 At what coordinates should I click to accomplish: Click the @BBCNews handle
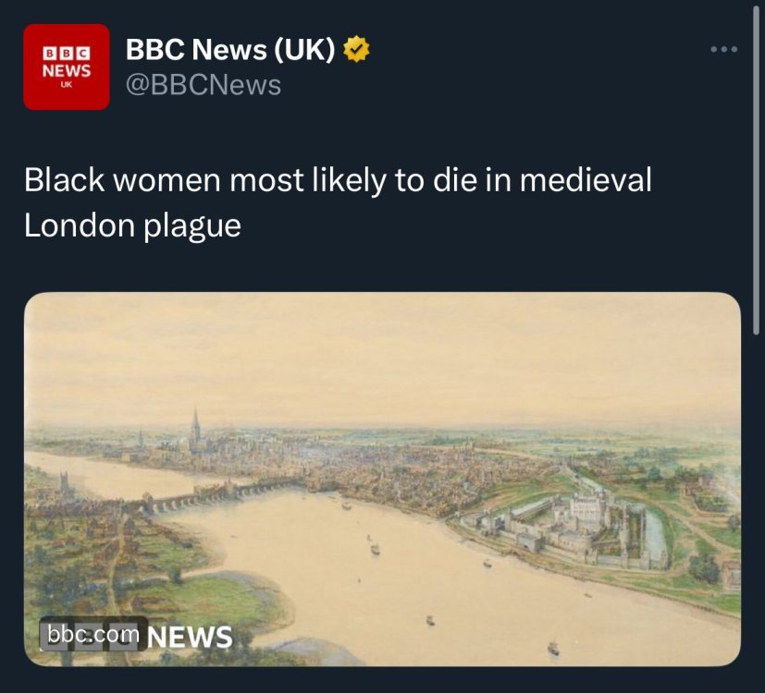click(x=204, y=86)
